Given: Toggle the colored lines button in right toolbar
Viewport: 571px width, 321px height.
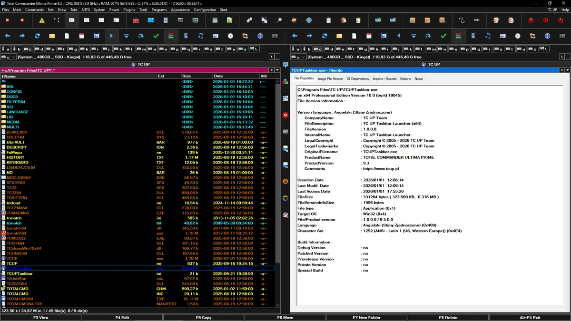Looking at the screenshot, I should tap(458, 36).
